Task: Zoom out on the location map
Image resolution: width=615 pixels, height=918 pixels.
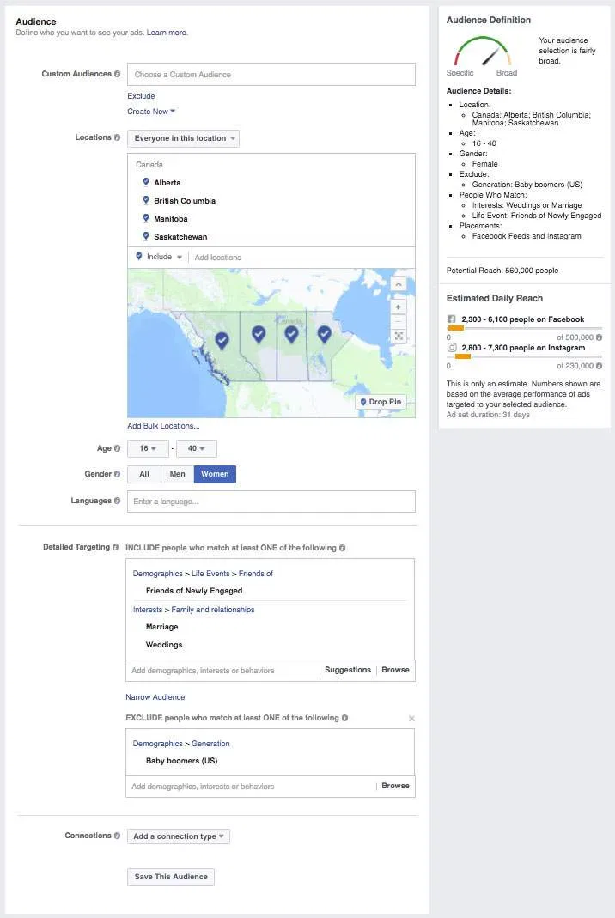Action: [398, 321]
